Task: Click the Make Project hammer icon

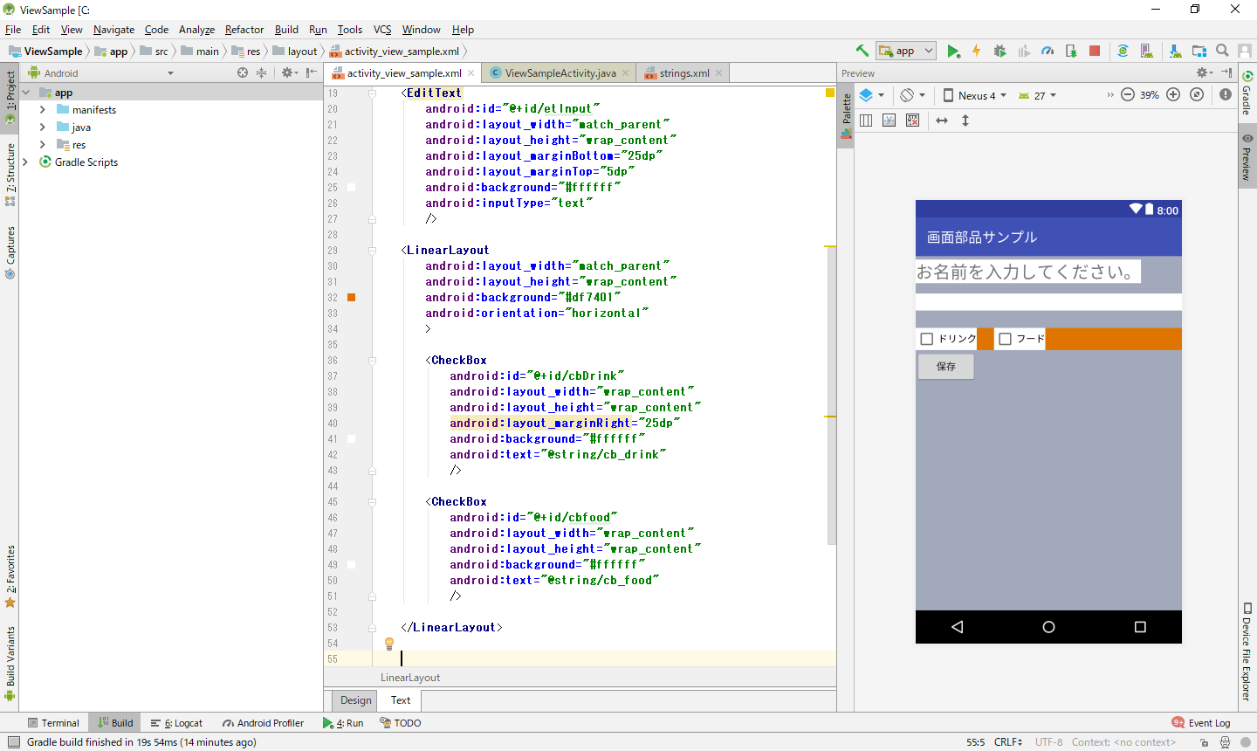Action: click(x=862, y=52)
